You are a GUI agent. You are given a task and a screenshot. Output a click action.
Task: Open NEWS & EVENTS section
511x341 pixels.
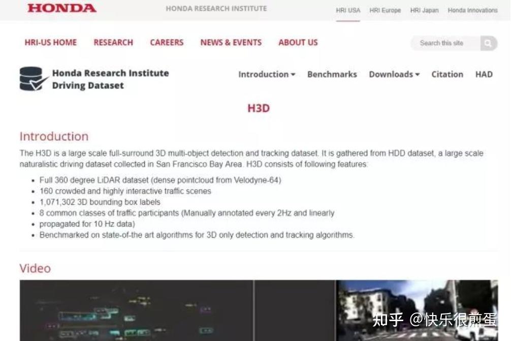(231, 43)
